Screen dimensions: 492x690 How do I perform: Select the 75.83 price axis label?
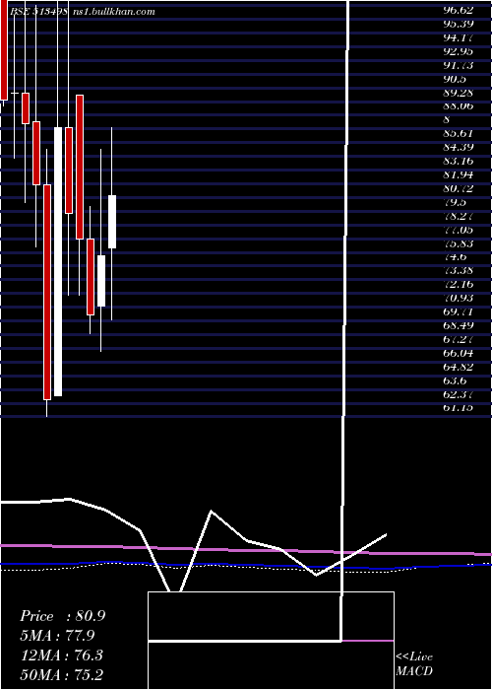coord(459,242)
